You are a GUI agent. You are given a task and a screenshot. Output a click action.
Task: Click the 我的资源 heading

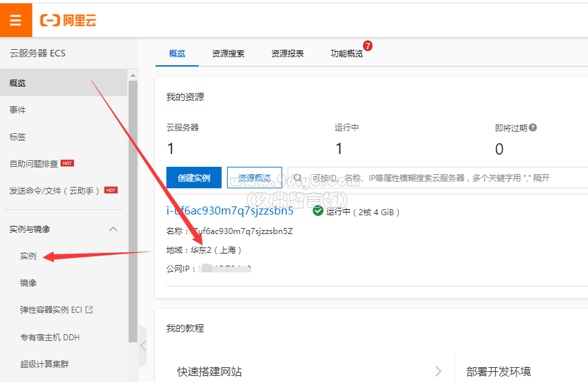click(x=185, y=97)
